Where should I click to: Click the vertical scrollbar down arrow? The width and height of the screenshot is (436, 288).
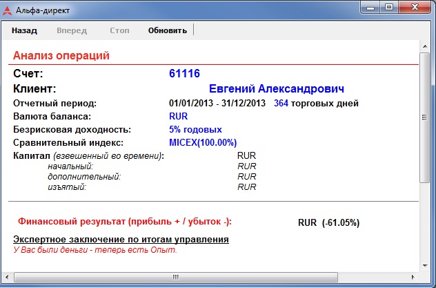pos(425,265)
